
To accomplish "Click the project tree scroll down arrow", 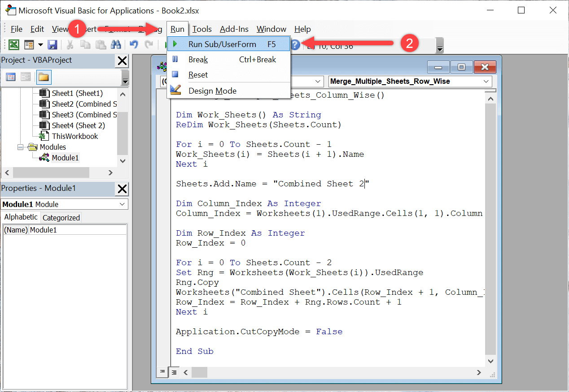I will tap(123, 161).
